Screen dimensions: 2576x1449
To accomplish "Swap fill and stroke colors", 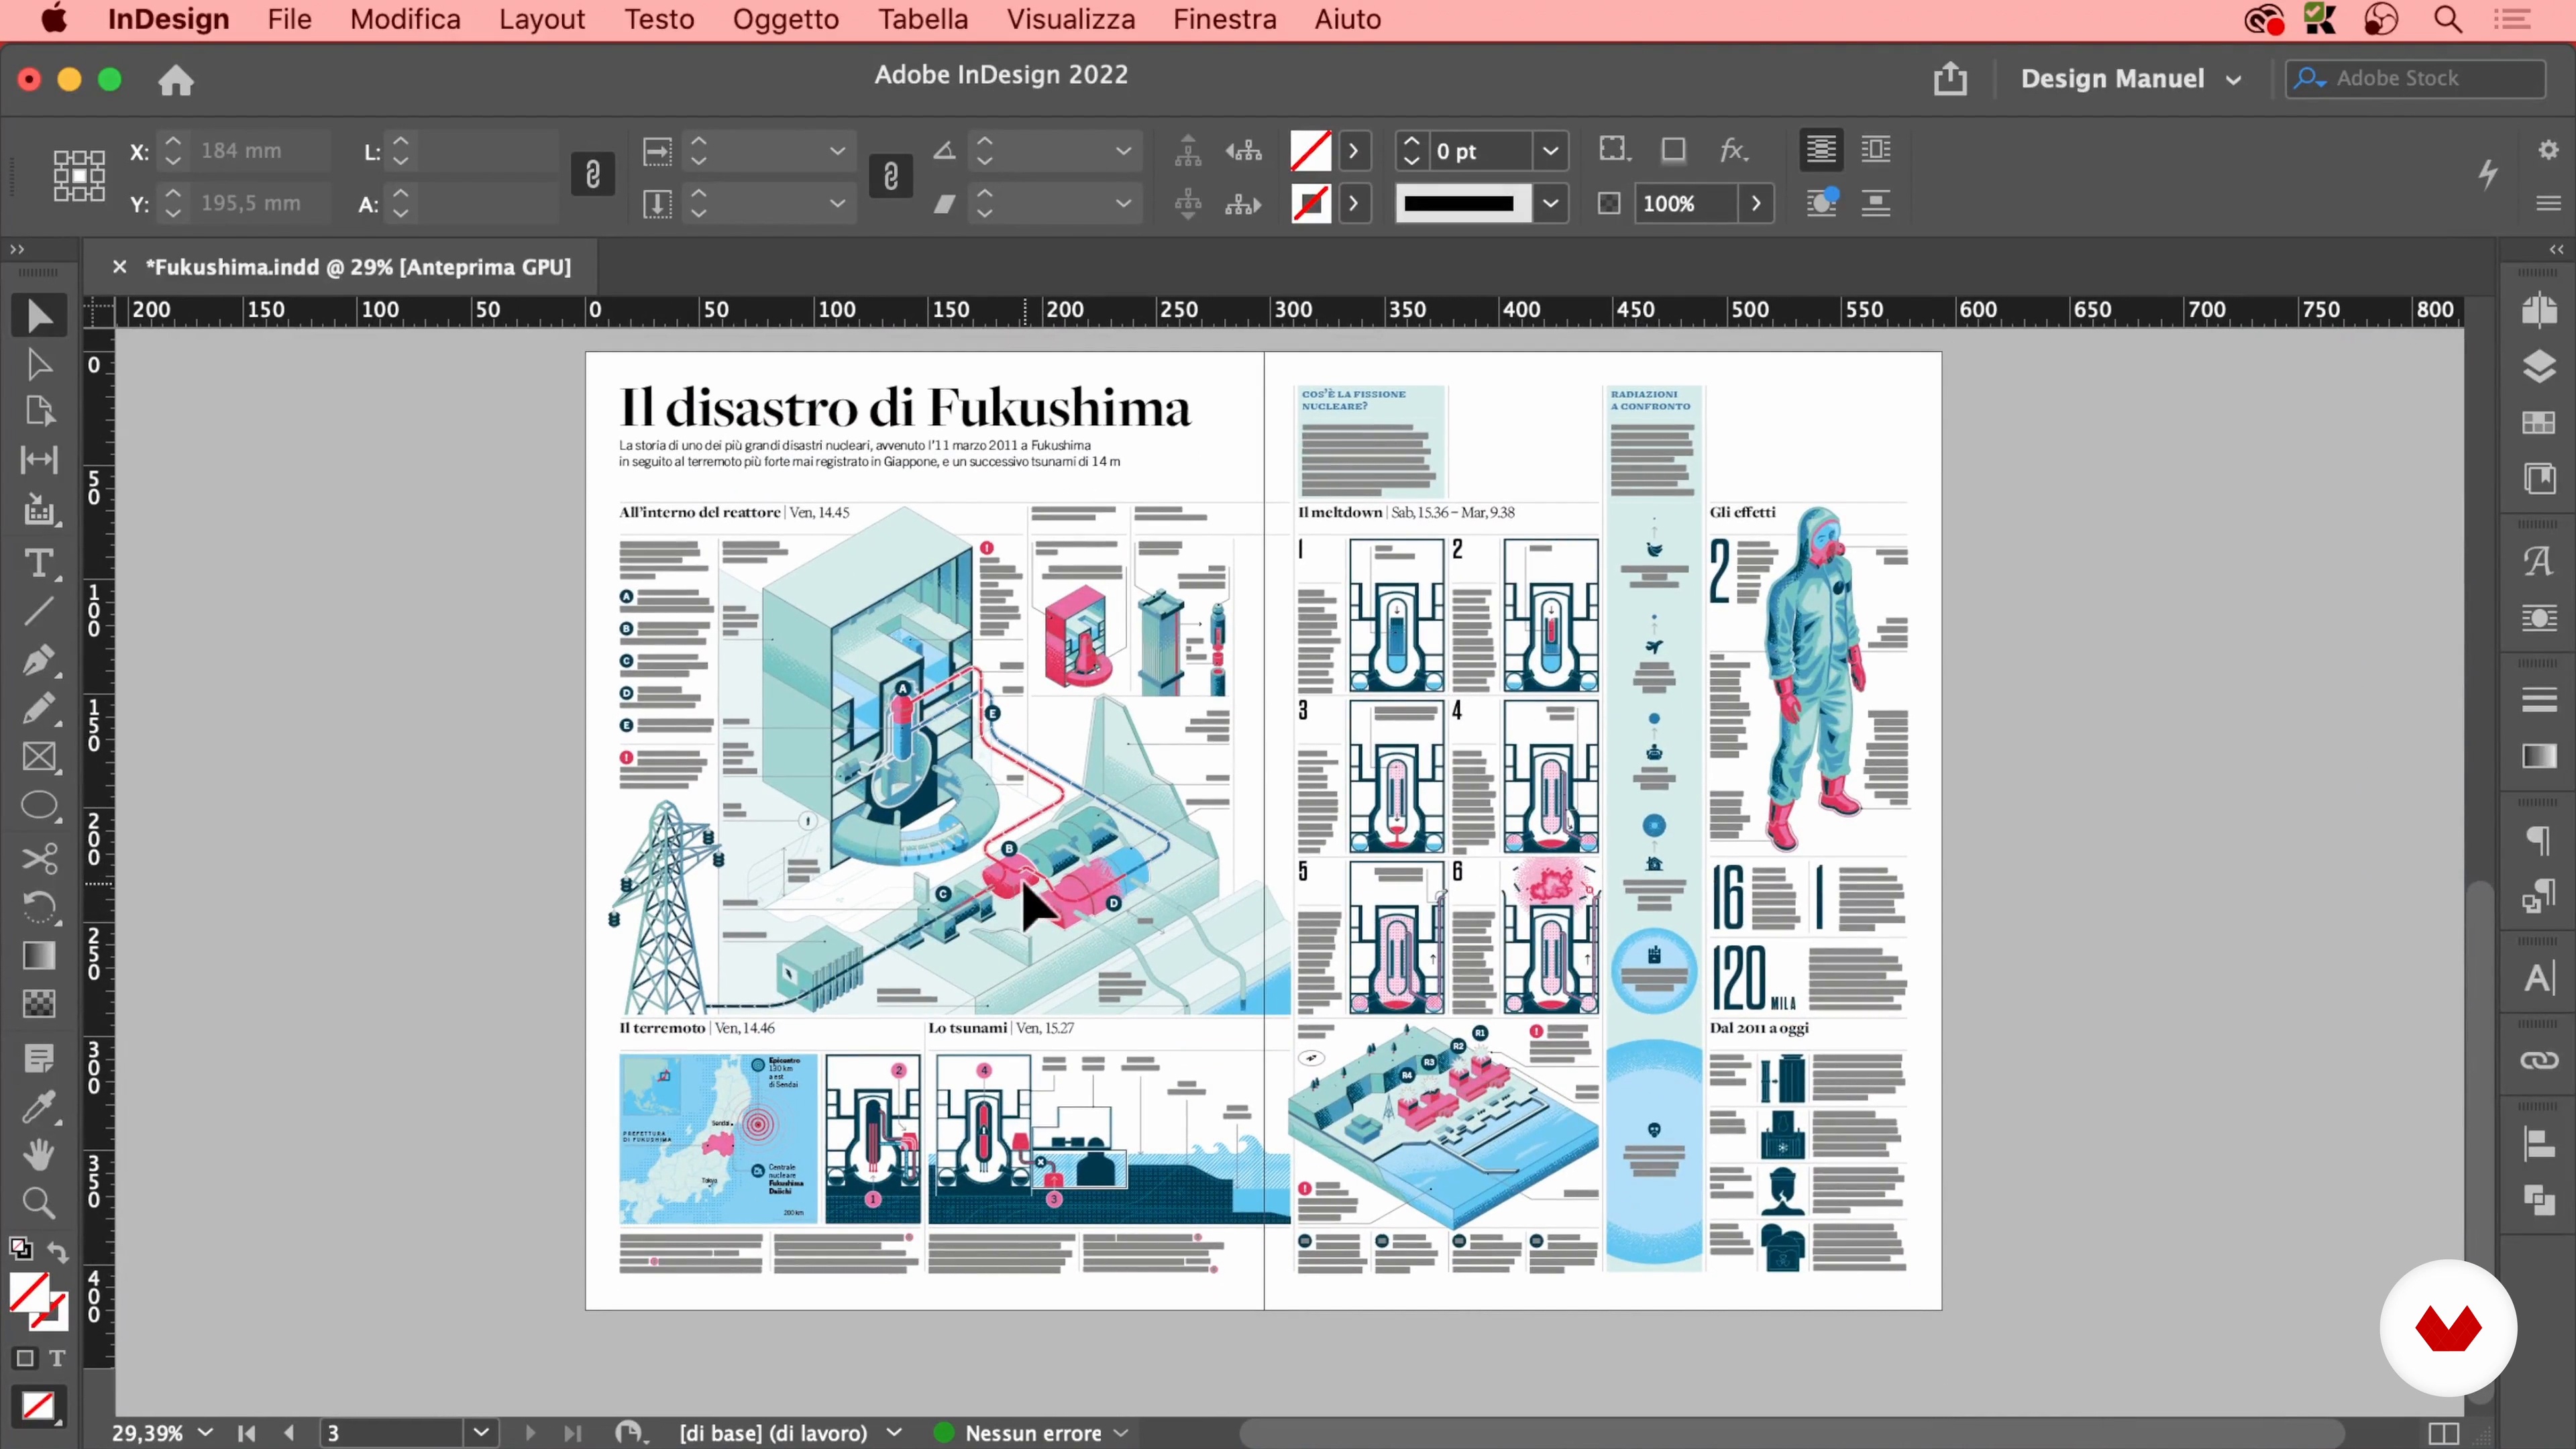I will pyautogui.click(x=57, y=1252).
